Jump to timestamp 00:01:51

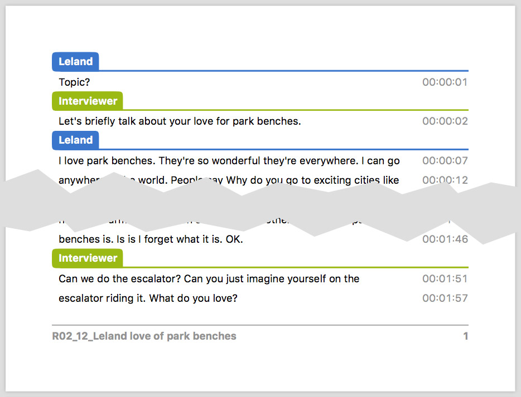point(445,278)
